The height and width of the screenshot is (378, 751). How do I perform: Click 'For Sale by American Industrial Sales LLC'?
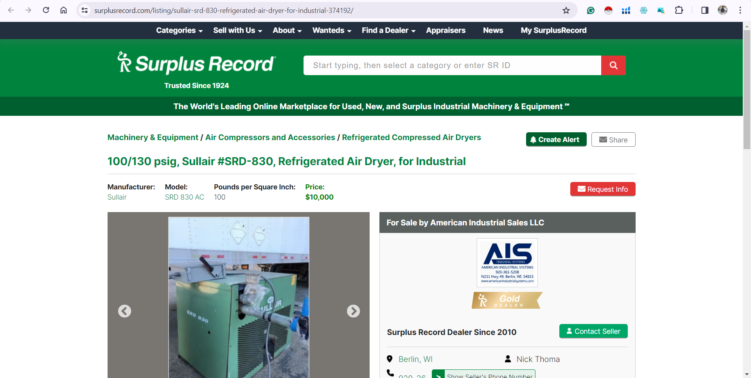pos(465,223)
